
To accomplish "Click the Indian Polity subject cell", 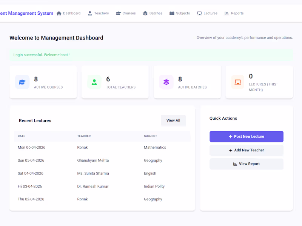I will pyautogui.click(x=154, y=186).
